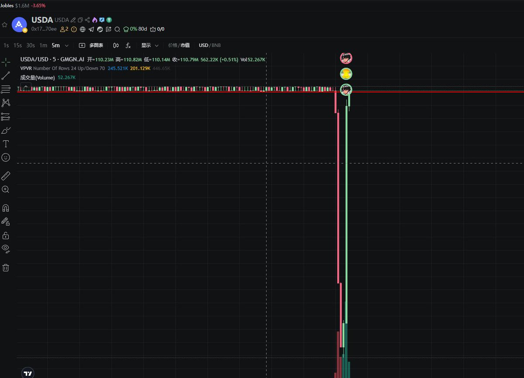Click the trash icon to remove drawings
Image resolution: width=524 pixels, height=378 pixels.
(x=6, y=267)
